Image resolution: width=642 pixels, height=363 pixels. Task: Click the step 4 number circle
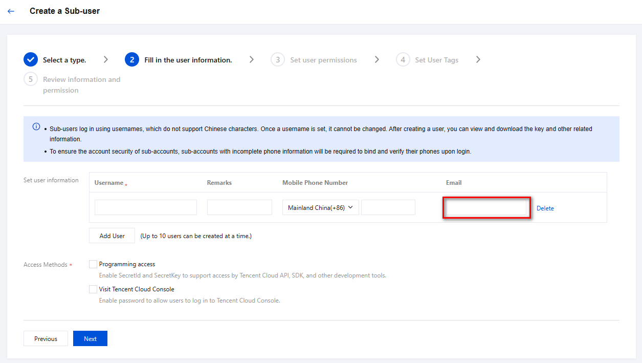click(403, 60)
